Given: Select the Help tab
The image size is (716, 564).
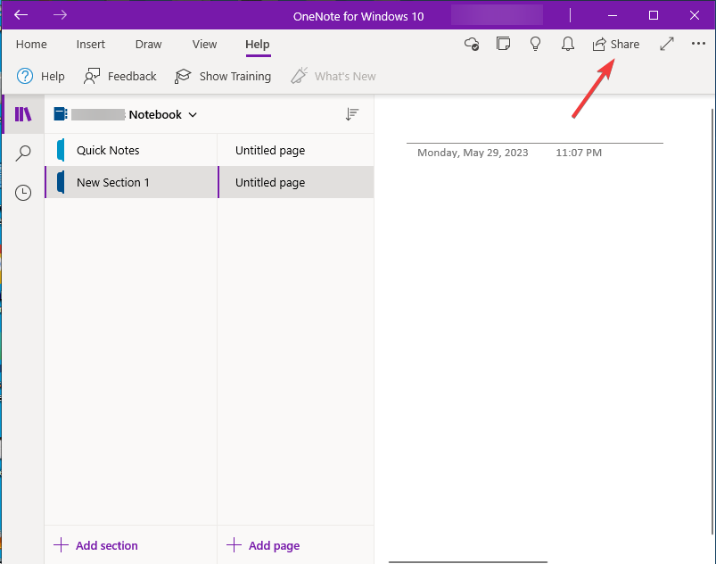Looking at the screenshot, I should (x=258, y=45).
